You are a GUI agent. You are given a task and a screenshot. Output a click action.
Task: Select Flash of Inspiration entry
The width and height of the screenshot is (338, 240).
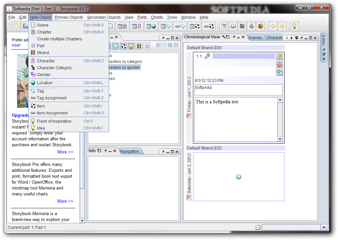pyautogui.click(x=68, y=121)
